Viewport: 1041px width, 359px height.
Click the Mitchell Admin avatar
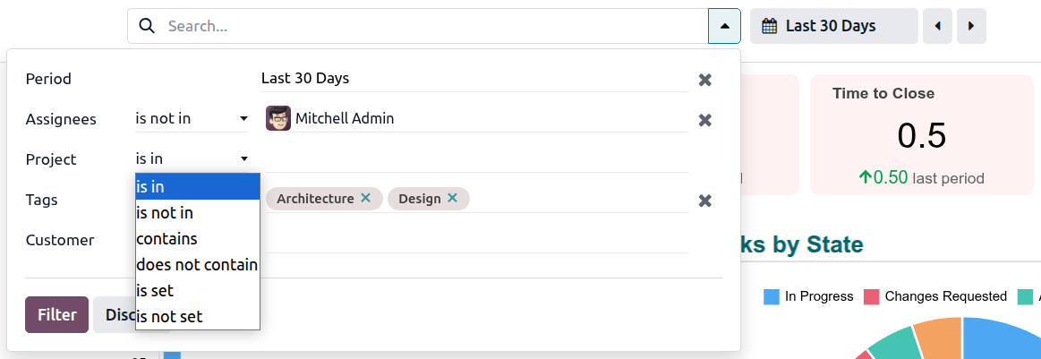click(x=278, y=118)
